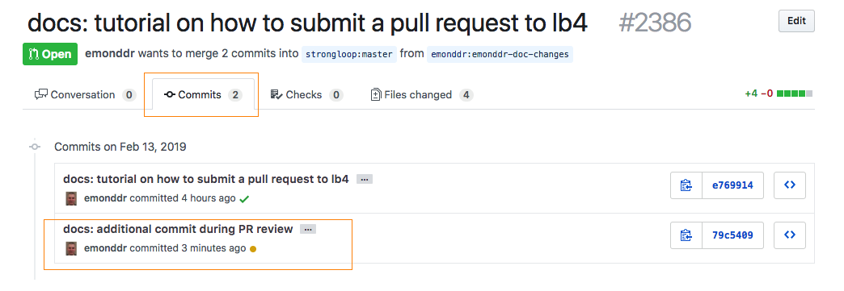Viewport: 844px width, 291px height.
Task: Open commit hash link e769914
Action: pyautogui.click(x=732, y=185)
